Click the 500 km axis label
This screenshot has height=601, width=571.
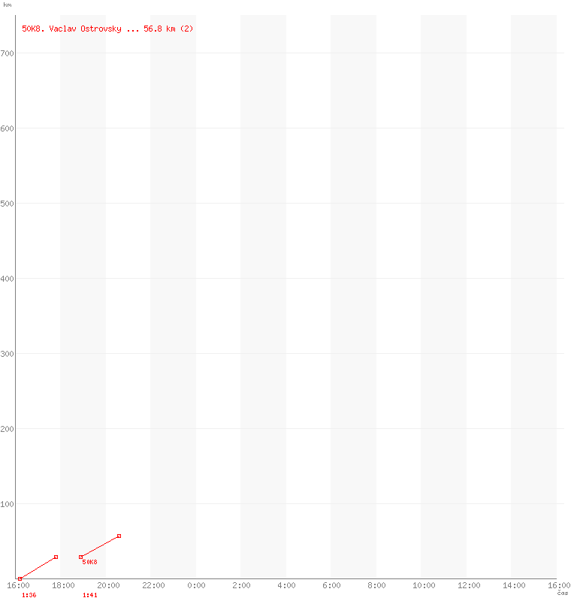(8, 204)
